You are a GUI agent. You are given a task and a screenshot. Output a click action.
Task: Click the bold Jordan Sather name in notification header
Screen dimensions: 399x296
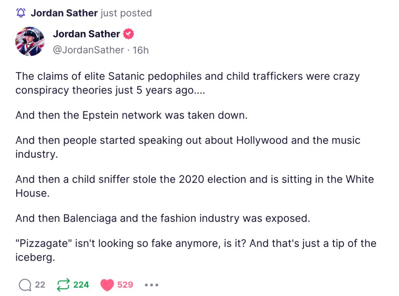coord(64,13)
